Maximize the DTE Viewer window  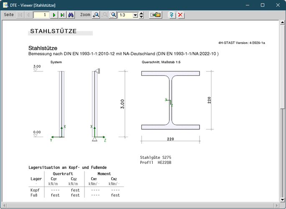pos(262,5)
